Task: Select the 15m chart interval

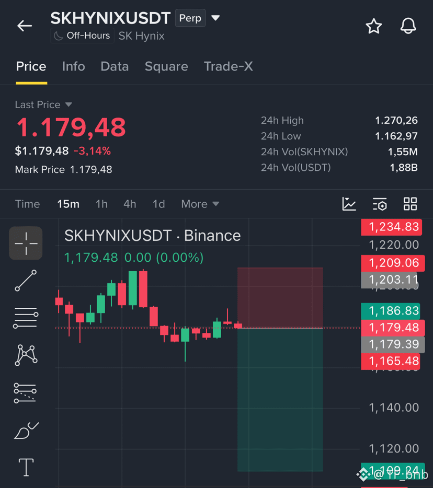Action: [x=68, y=204]
